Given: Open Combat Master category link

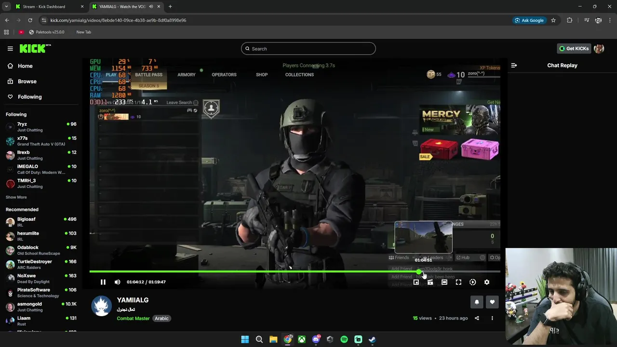Looking at the screenshot, I should click(133, 319).
